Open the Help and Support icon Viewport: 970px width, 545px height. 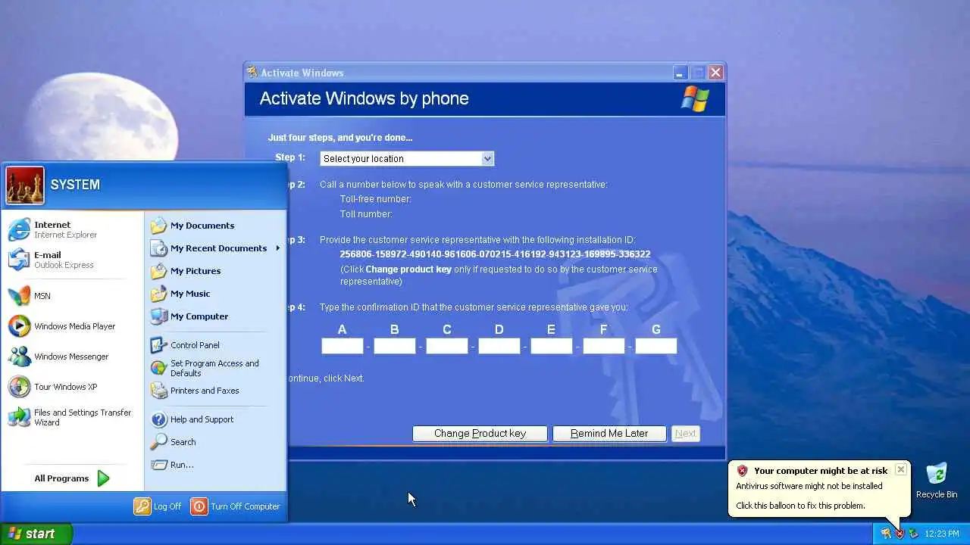158,419
